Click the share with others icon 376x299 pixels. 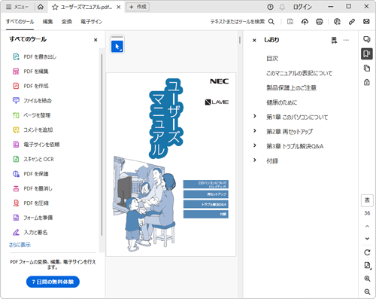coord(337,22)
